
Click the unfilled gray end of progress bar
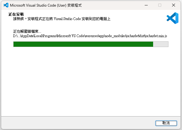[161, 44]
